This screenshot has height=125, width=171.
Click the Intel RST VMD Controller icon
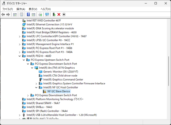coord(24,20)
